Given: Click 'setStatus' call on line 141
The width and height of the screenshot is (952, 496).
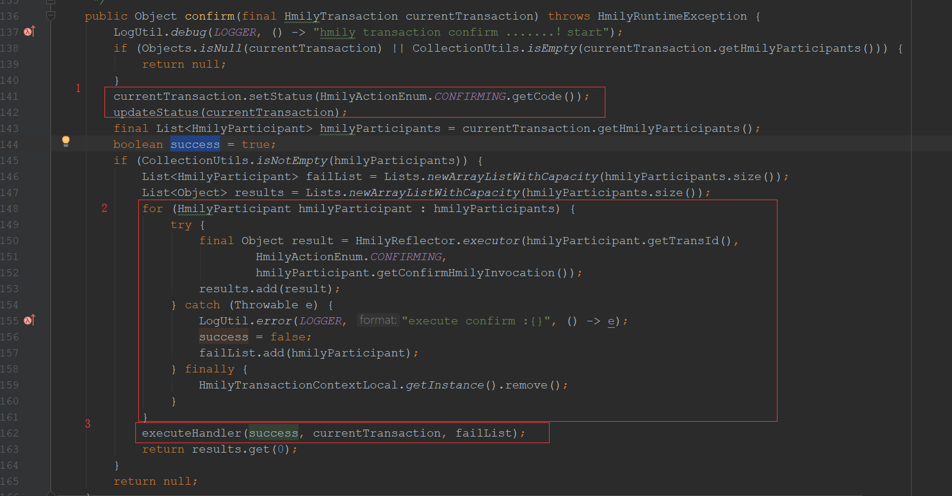Looking at the screenshot, I should tap(280, 96).
